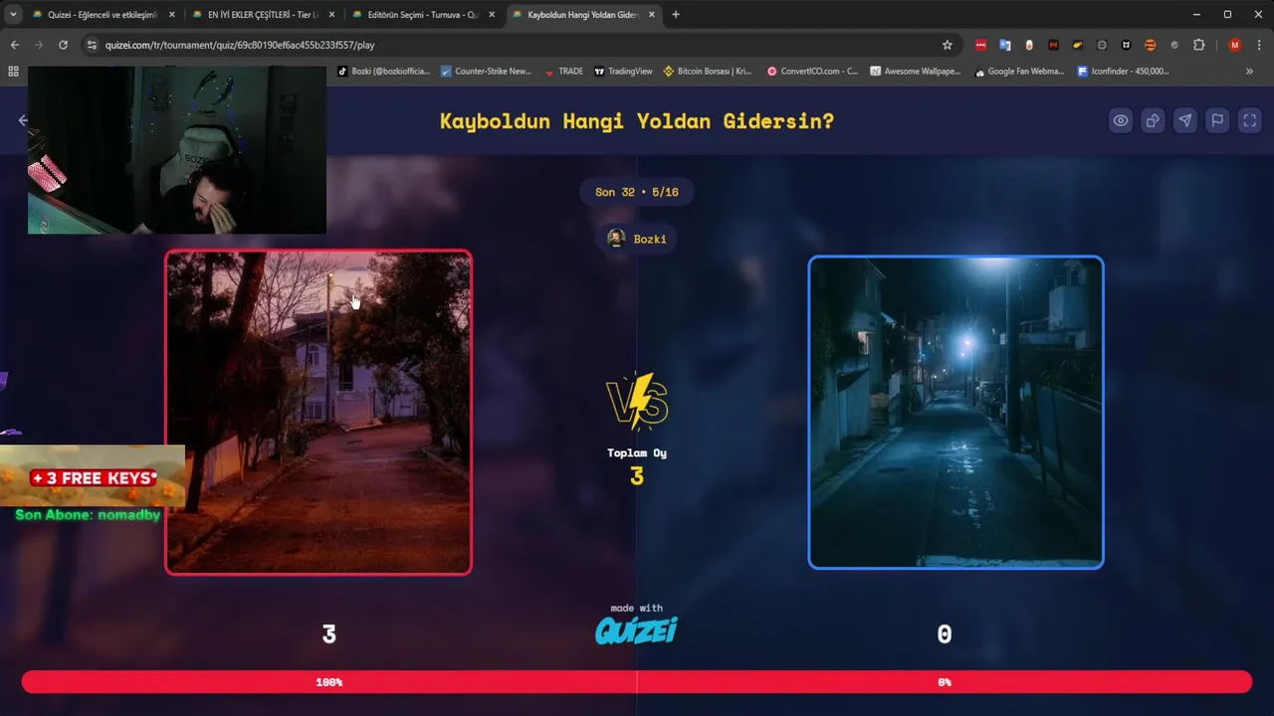Open Google Translate extension
The height and width of the screenshot is (716, 1274).
click(1005, 45)
